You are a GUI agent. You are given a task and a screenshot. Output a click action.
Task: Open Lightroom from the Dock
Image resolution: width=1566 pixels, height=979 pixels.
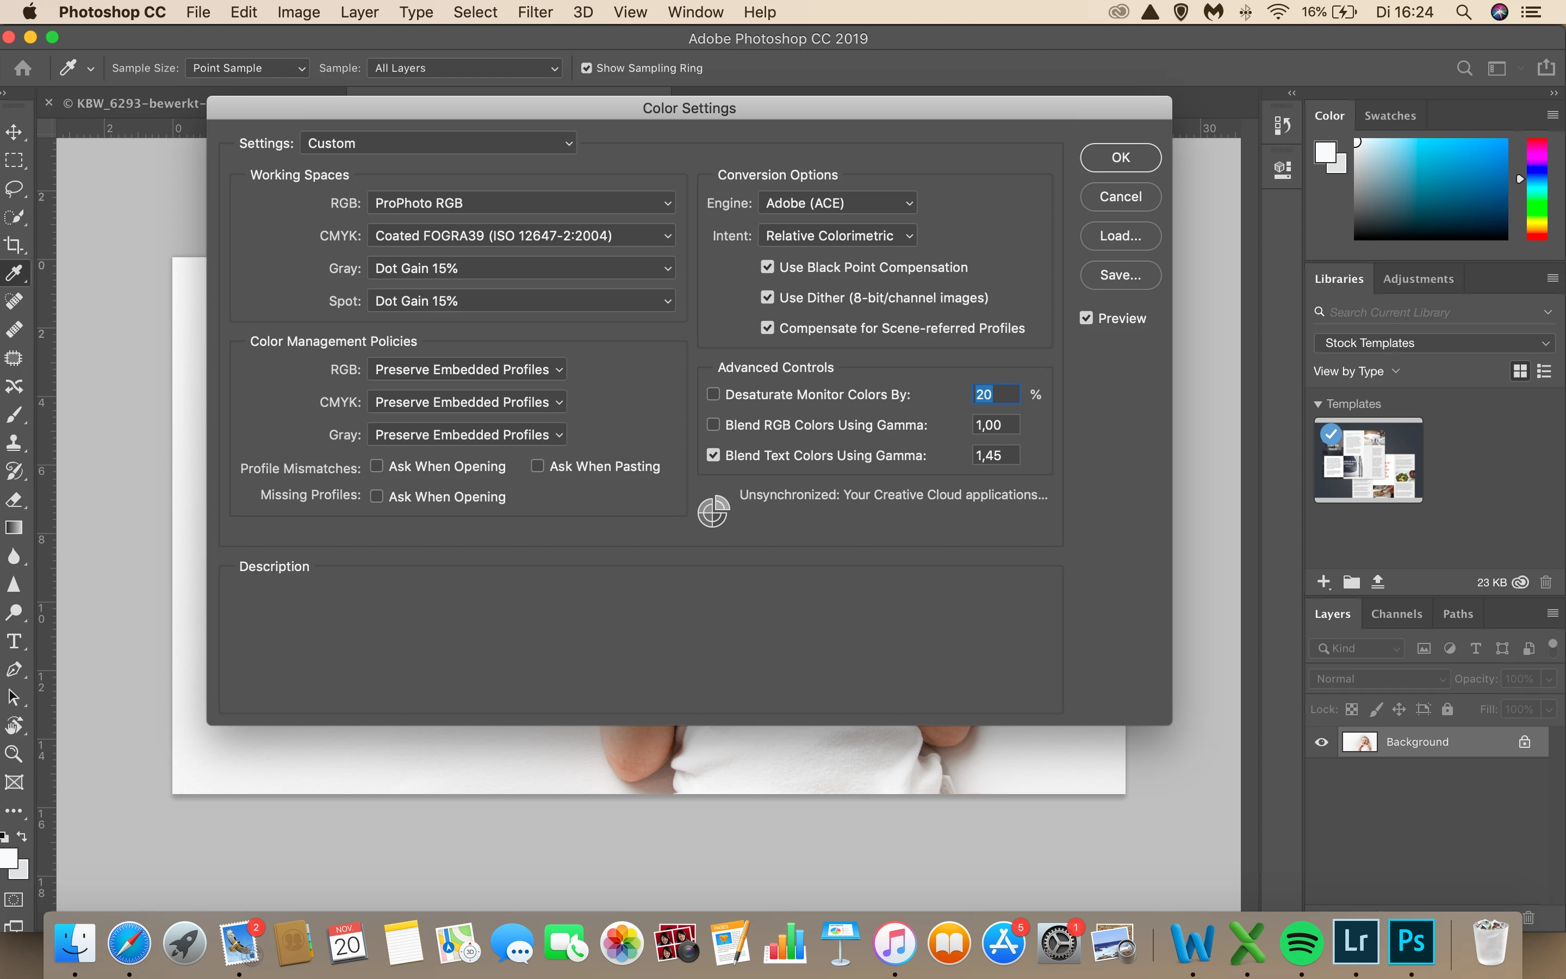tap(1355, 942)
